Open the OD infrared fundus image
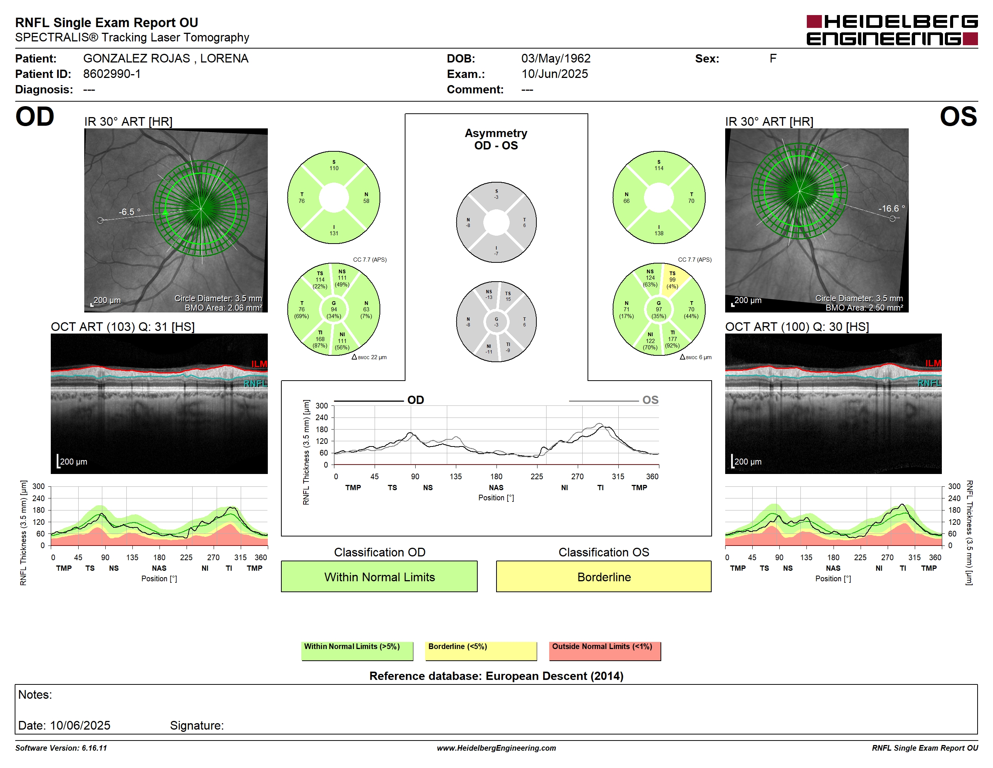This screenshot has height=768, width=993. pos(176,220)
